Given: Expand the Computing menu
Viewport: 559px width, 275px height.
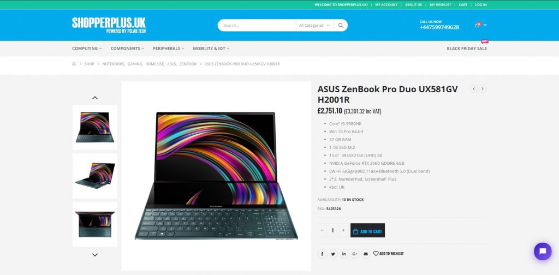Looking at the screenshot, I should point(87,49).
